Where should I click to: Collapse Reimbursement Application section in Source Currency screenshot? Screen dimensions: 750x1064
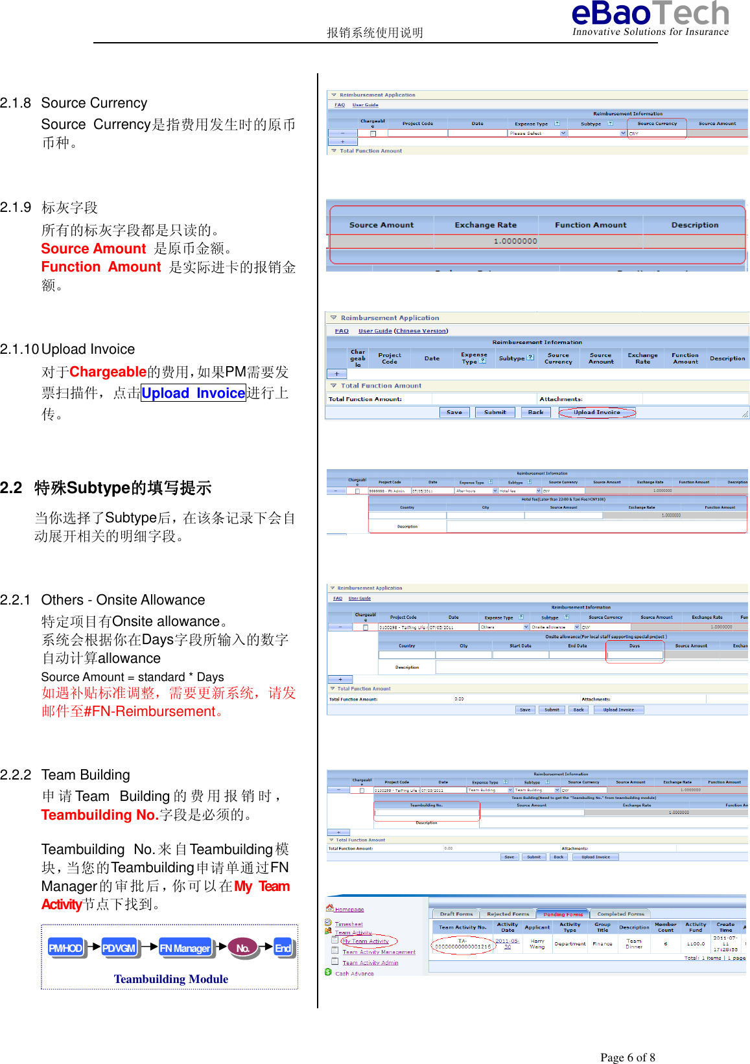coord(334,95)
